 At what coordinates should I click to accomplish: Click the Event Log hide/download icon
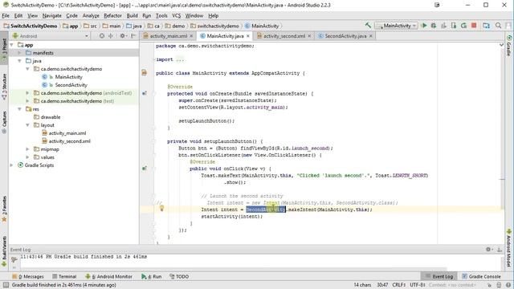click(x=500, y=250)
